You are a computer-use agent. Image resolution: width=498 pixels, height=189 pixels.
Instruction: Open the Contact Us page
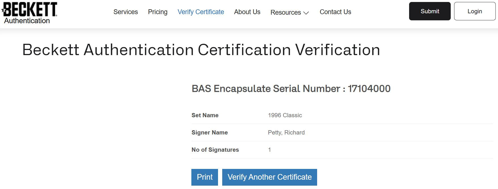click(335, 12)
